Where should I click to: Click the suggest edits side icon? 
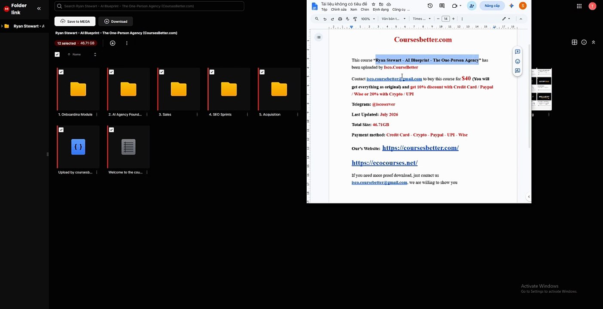coord(518,71)
